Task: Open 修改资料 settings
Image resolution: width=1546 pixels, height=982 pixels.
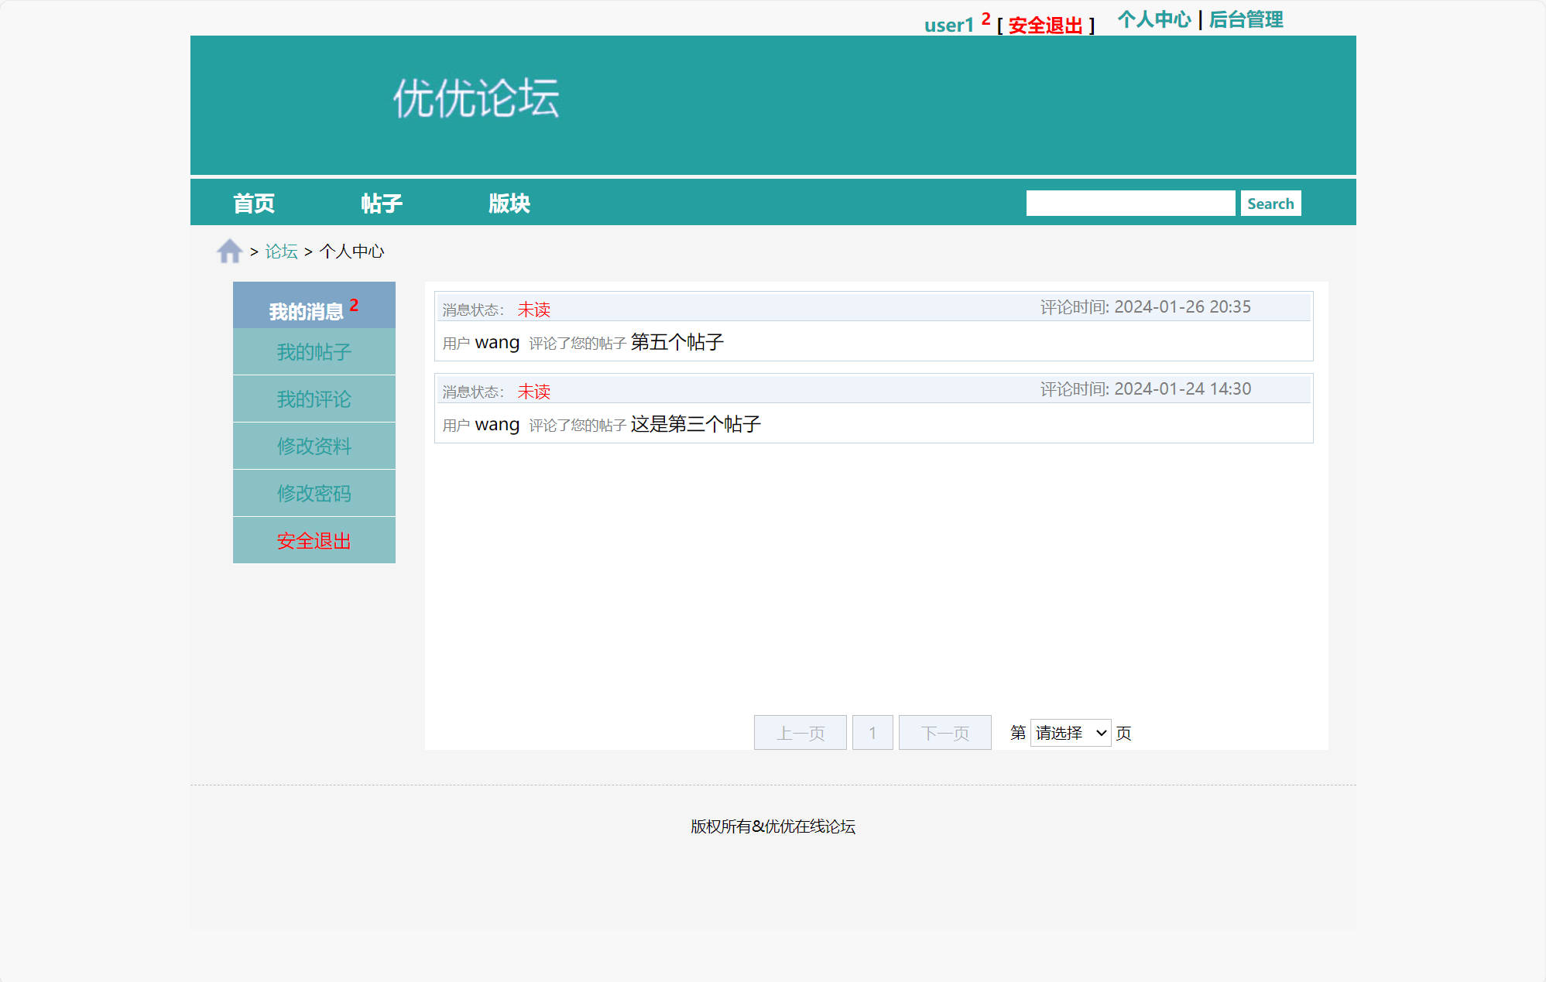Action: [x=314, y=446]
